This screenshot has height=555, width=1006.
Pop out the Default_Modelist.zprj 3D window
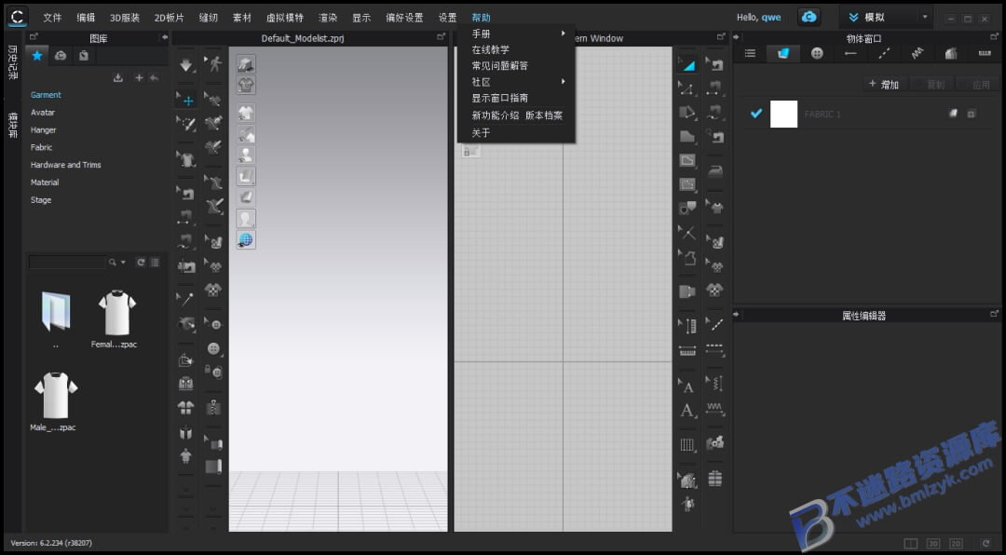coord(441,37)
